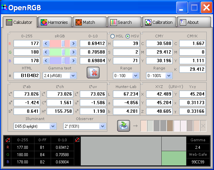Click the left arrow on the B slider
Screen dimensions: 214x170
tap(46, 61)
